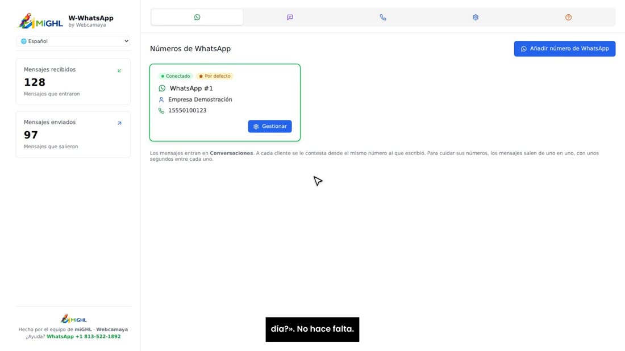The width and height of the screenshot is (625, 351).
Task: Go to the settings gear tab
Action: point(476,17)
